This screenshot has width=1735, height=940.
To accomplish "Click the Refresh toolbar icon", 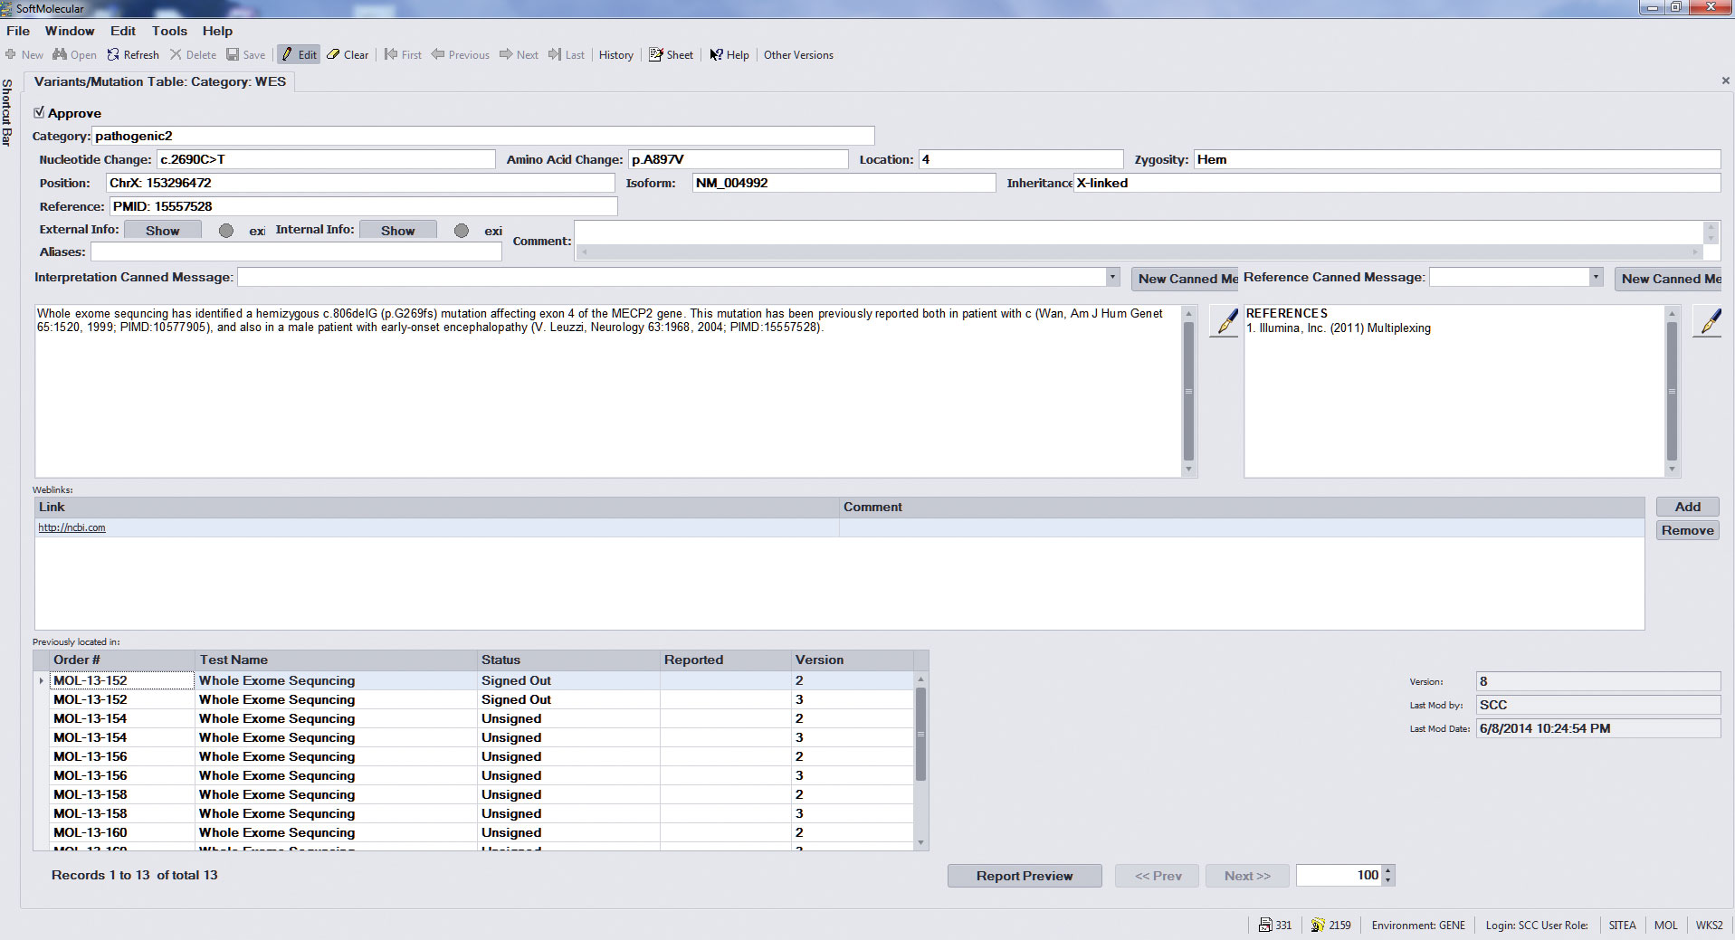I will point(113,55).
